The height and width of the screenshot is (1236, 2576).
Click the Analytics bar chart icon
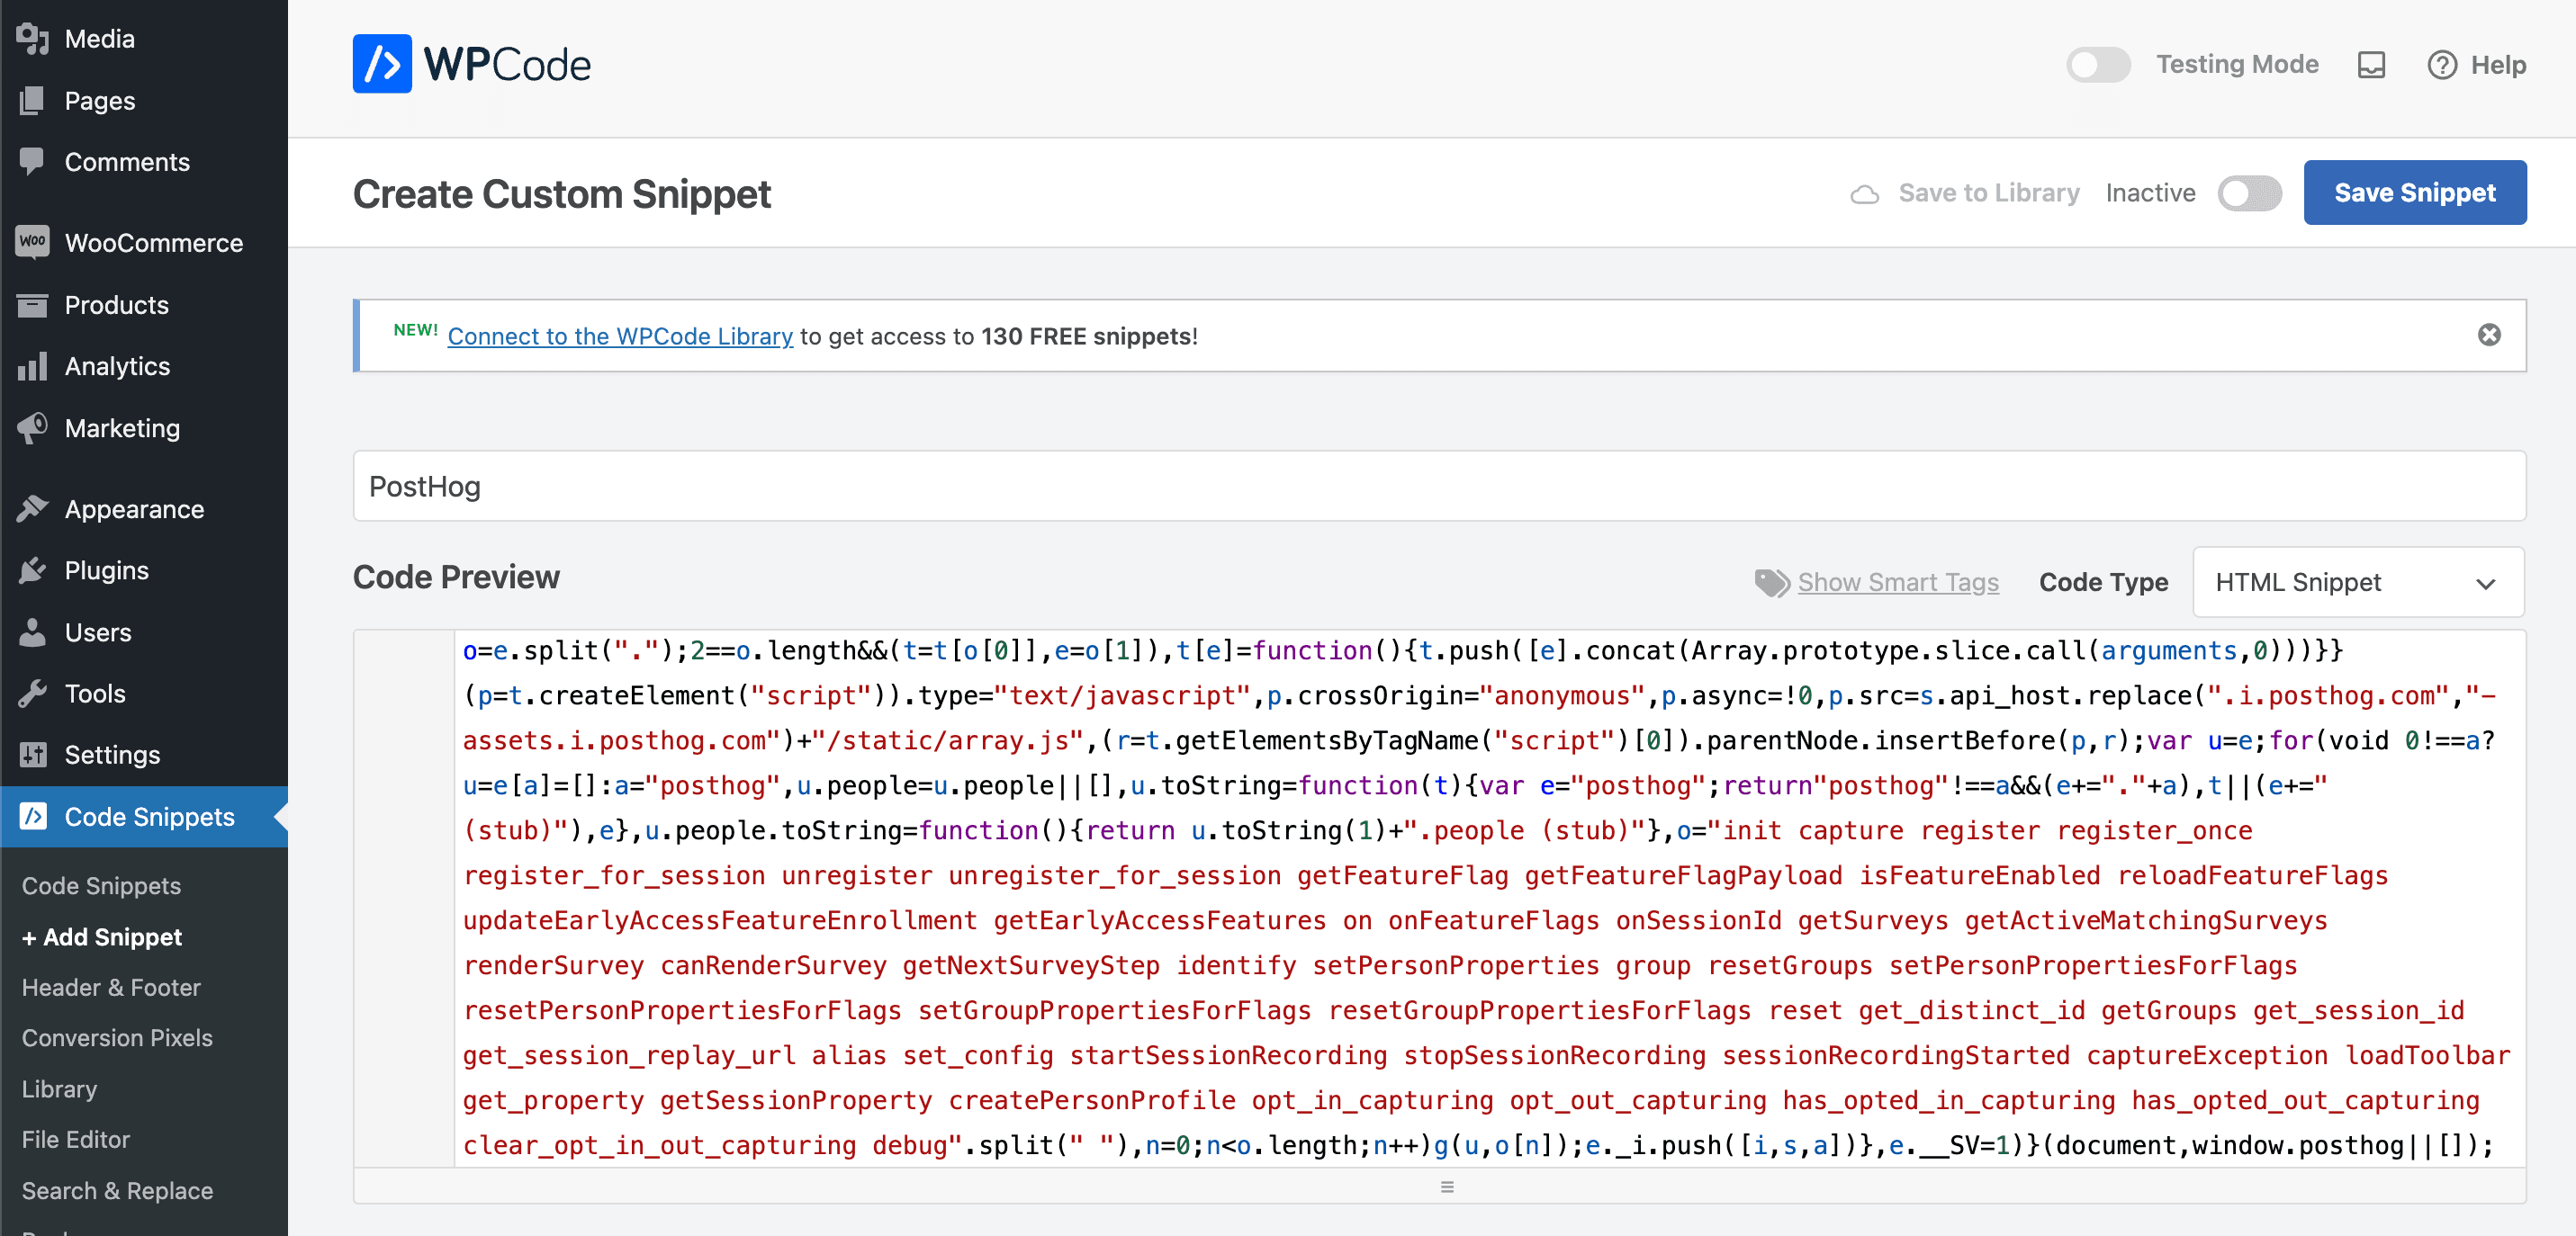click(x=33, y=367)
